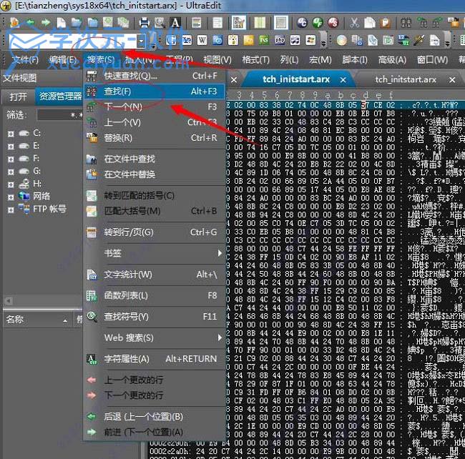Choose 函数列表(L) menu entry
The width and height of the screenshot is (465, 459).
(155, 295)
